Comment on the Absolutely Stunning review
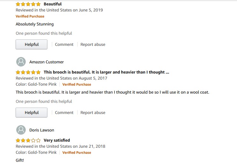Screen dimensions: 237x163 point(64,45)
